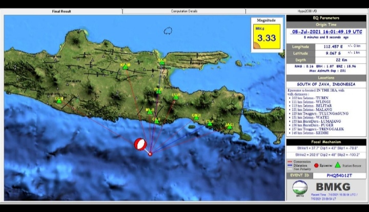Select the southernmost coastal station below MLJI
Image resolution: width=369 pixels, height=212 pixels.
tap(157, 122)
